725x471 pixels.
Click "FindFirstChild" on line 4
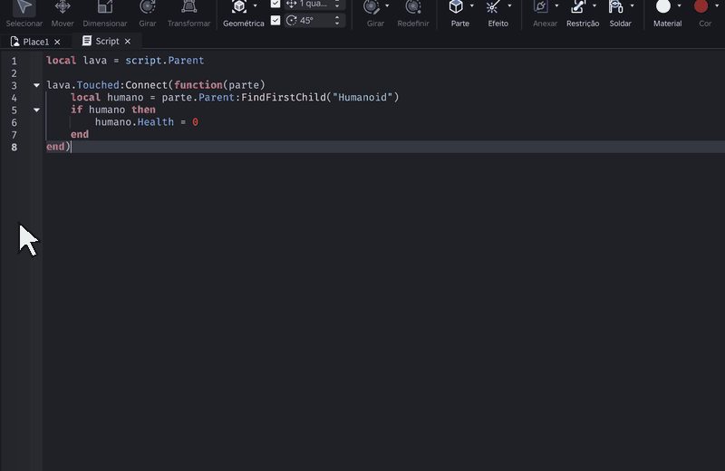click(284, 98)
